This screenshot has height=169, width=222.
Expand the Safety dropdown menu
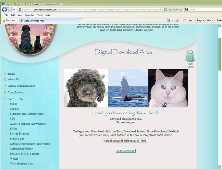click(210, 20)
